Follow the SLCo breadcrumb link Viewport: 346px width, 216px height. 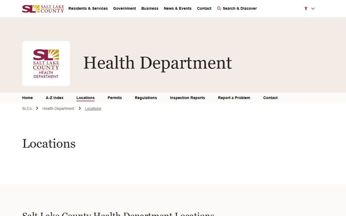click(27, 109)
